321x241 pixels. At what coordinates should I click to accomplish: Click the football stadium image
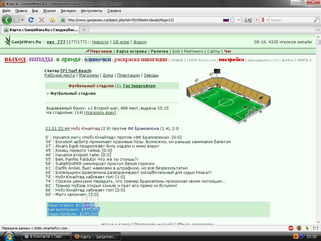point(228,96)
